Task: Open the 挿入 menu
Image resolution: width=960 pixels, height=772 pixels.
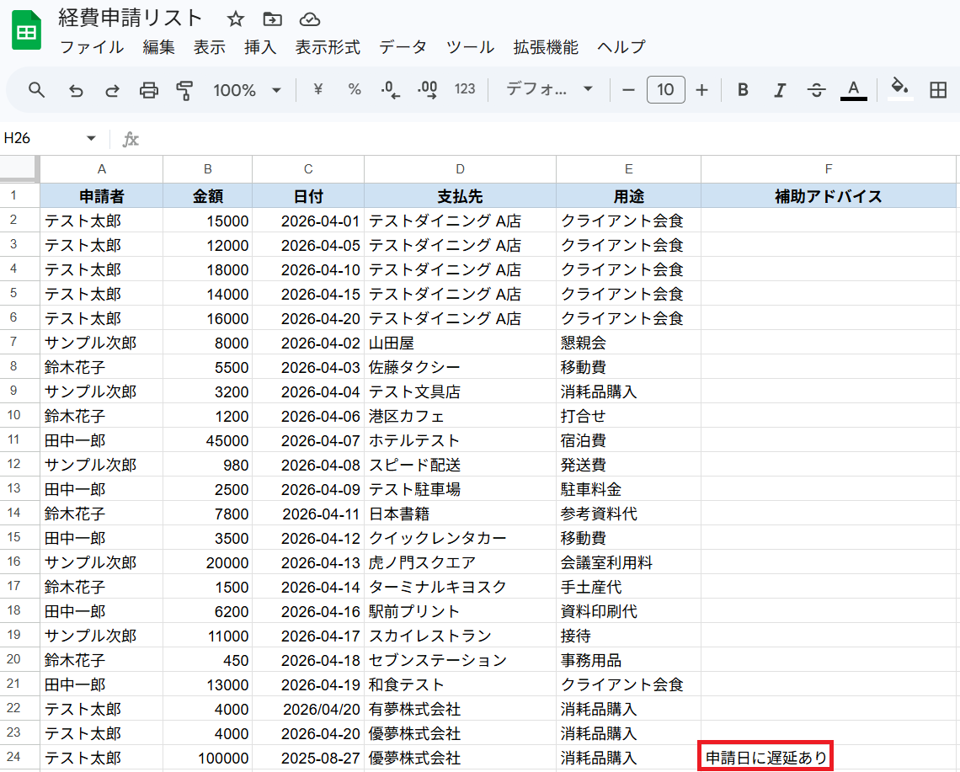Action: point(260,47)
